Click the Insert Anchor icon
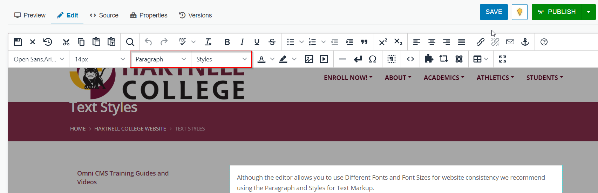The width and height of the screenshot is (598, 193). (525, 42)
